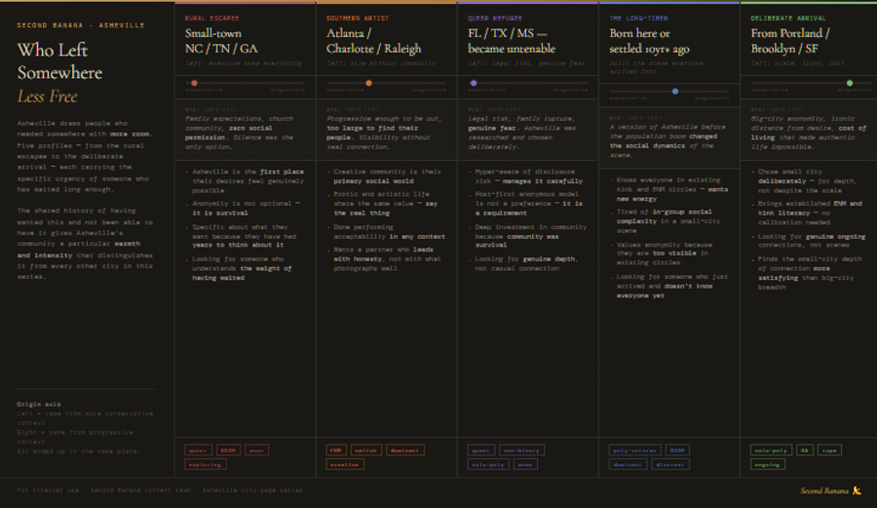
Task: Click the 'Born here or settled 10yr+ ago' heading
Action: 649,41
